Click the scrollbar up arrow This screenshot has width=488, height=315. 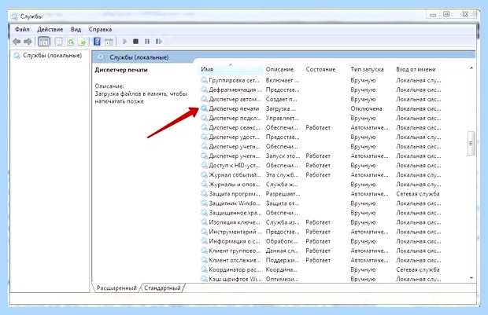point(471,68)
